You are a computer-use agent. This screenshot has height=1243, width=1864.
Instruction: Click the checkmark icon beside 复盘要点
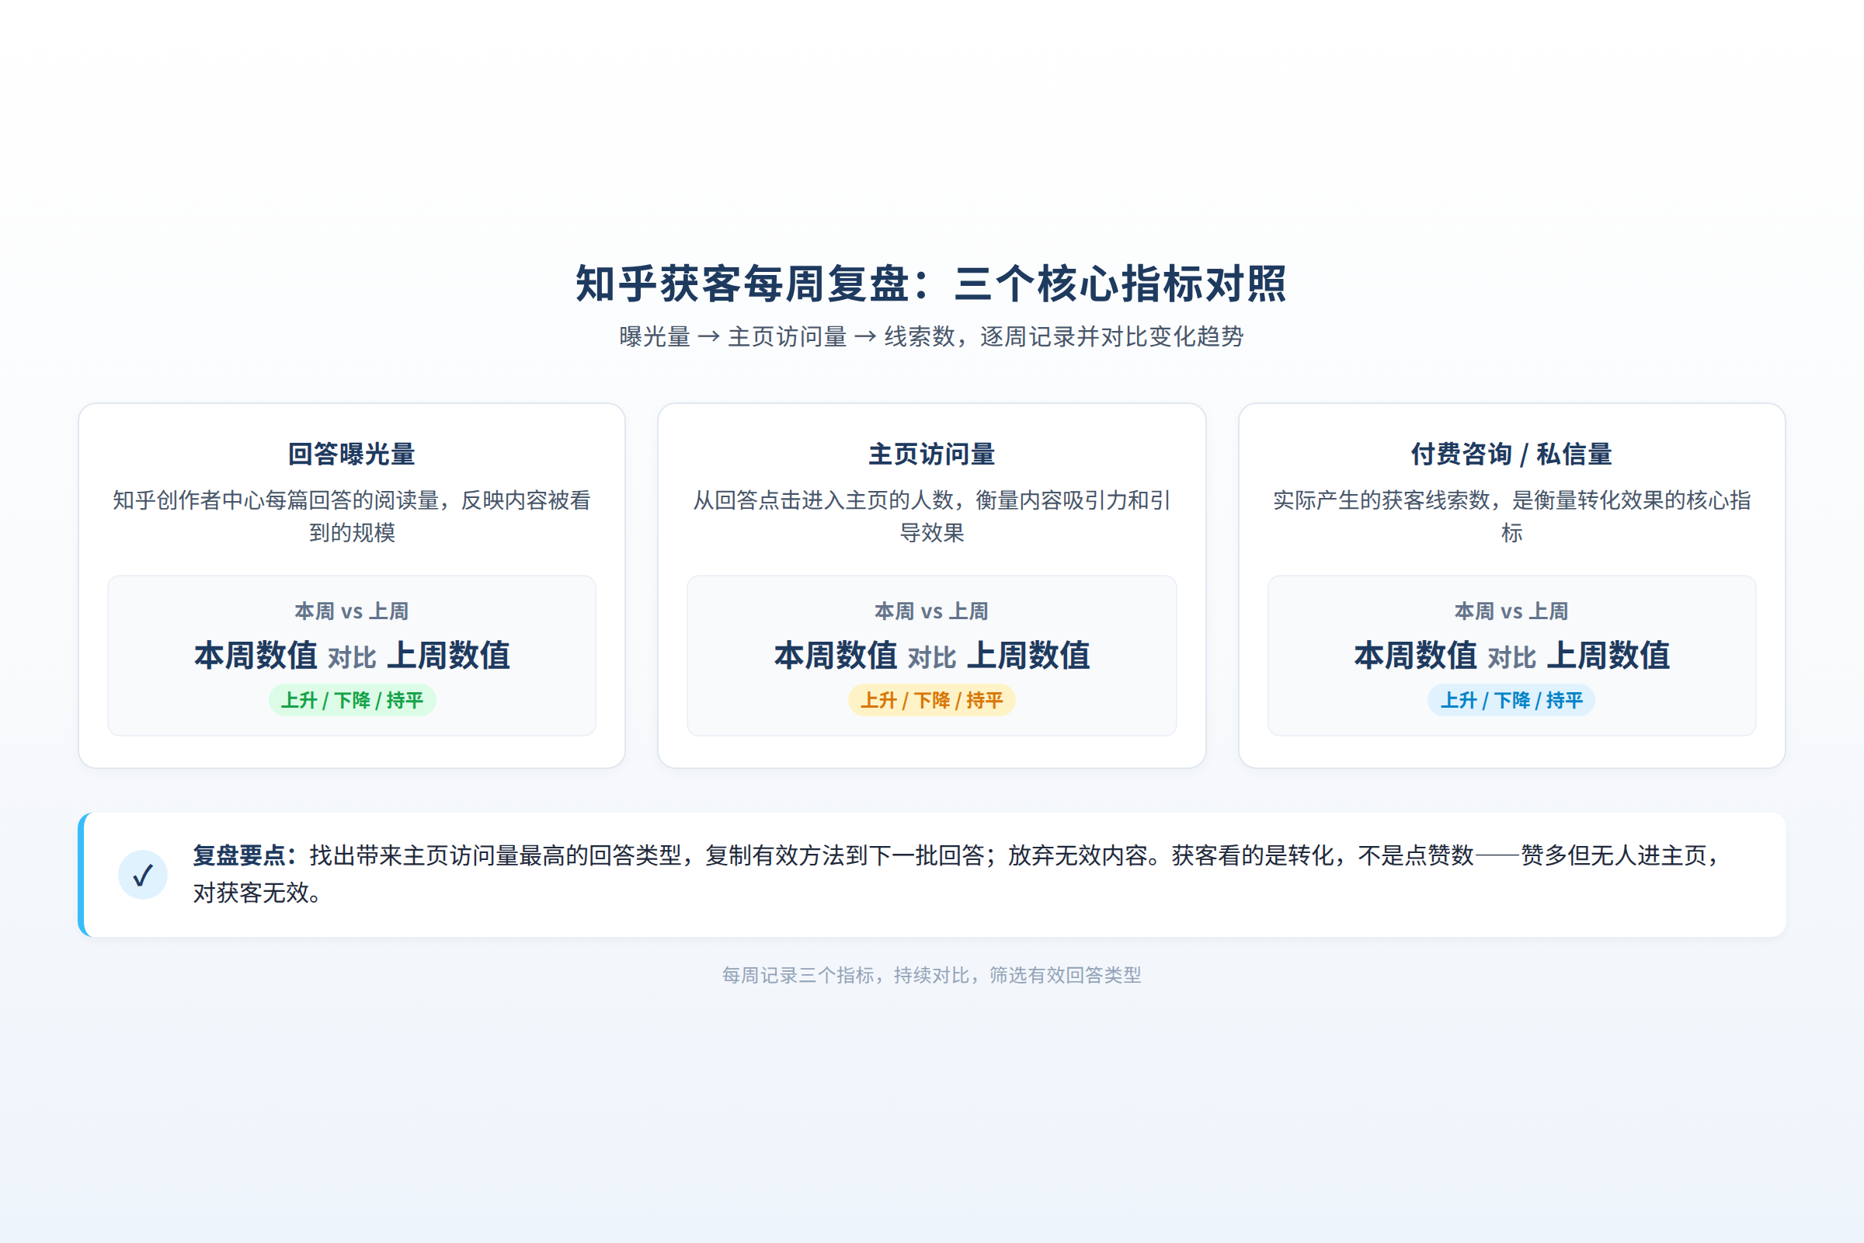click(x=143, y=876)
